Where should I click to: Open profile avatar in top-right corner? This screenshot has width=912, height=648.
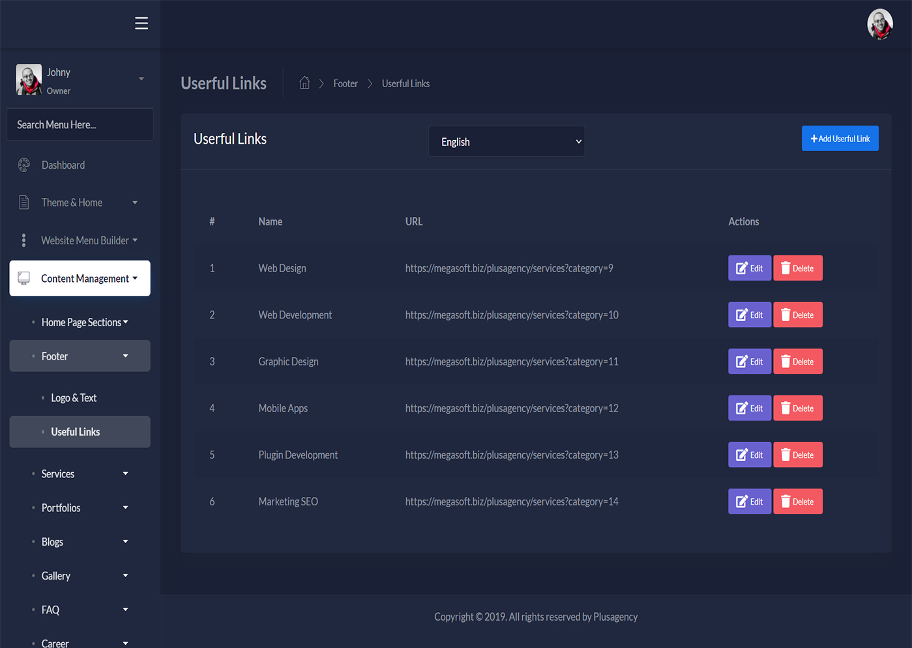(879, 24)
